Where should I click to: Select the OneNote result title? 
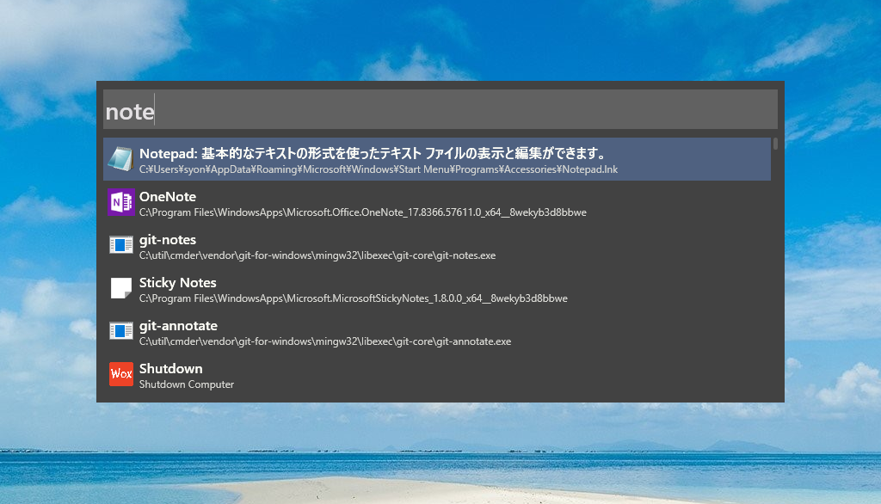(x=168, y=197)
